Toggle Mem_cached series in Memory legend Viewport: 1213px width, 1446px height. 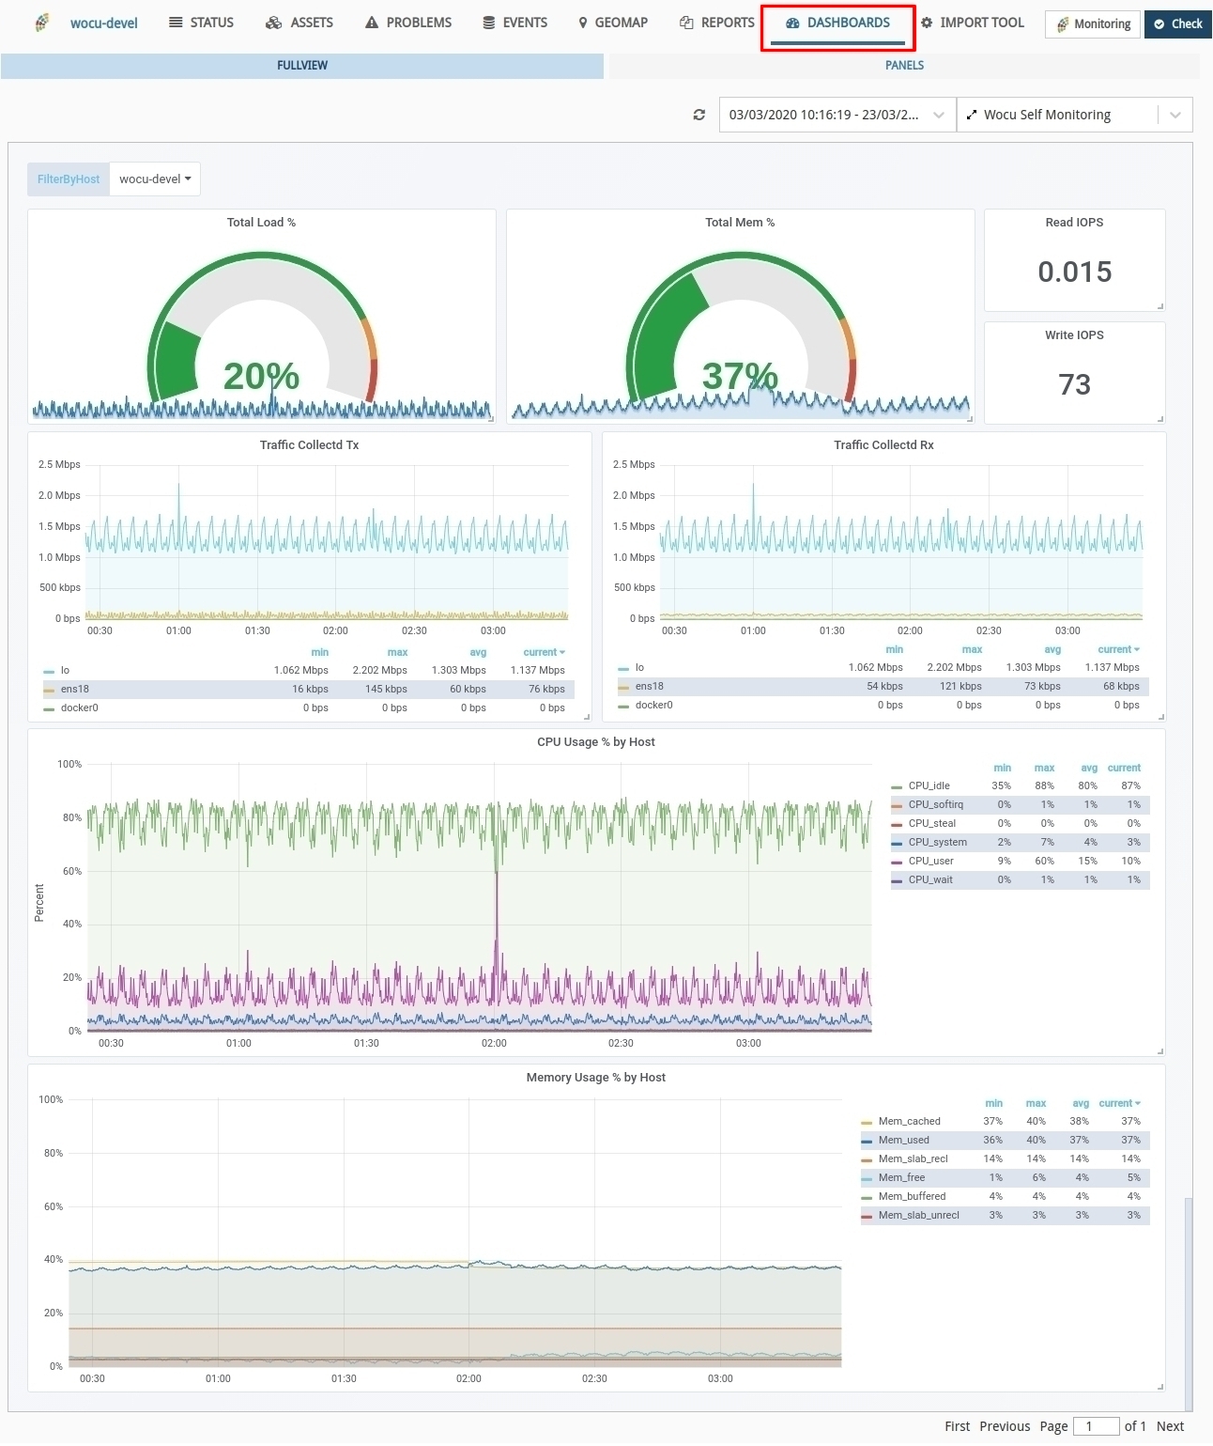pos(910,1122)
